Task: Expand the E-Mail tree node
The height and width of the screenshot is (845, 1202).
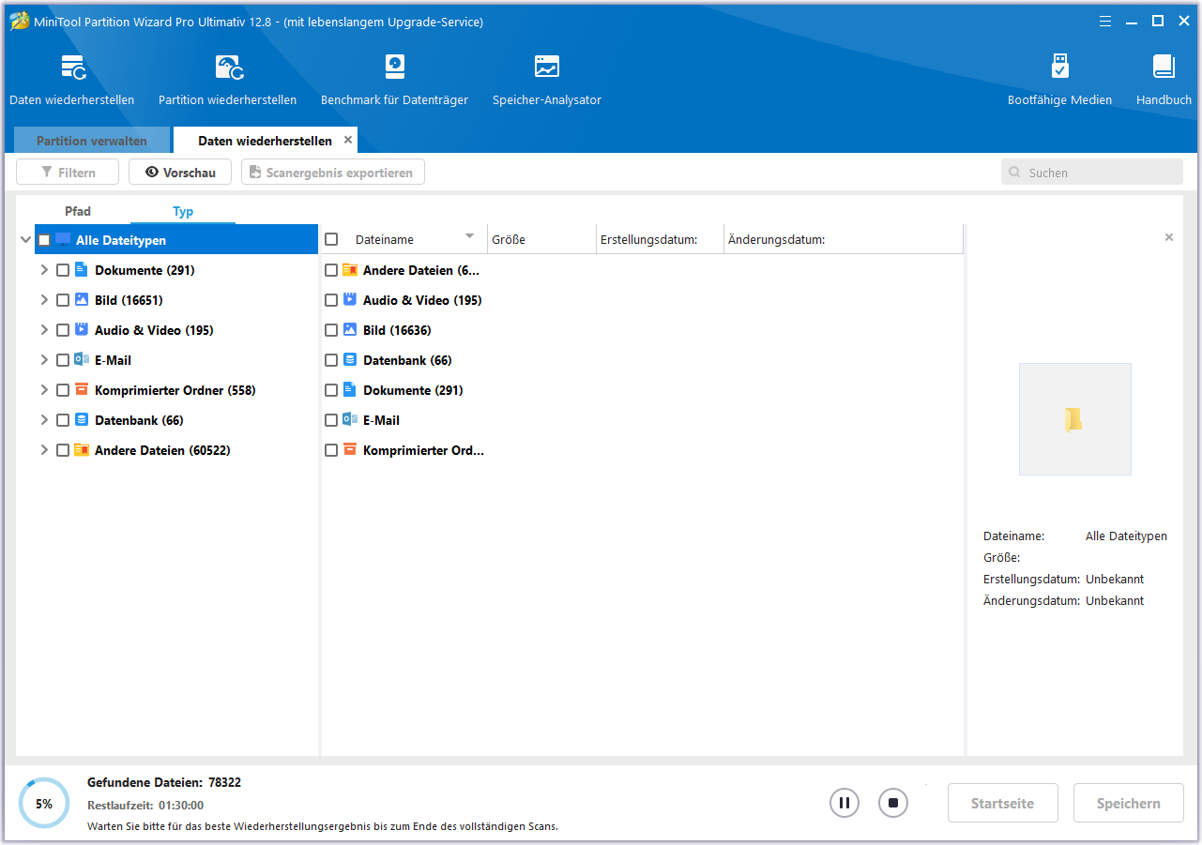Action: click(44, 360)
